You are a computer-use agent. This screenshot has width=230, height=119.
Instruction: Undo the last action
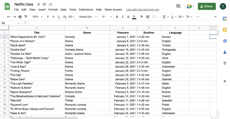(x=9, y=17)
